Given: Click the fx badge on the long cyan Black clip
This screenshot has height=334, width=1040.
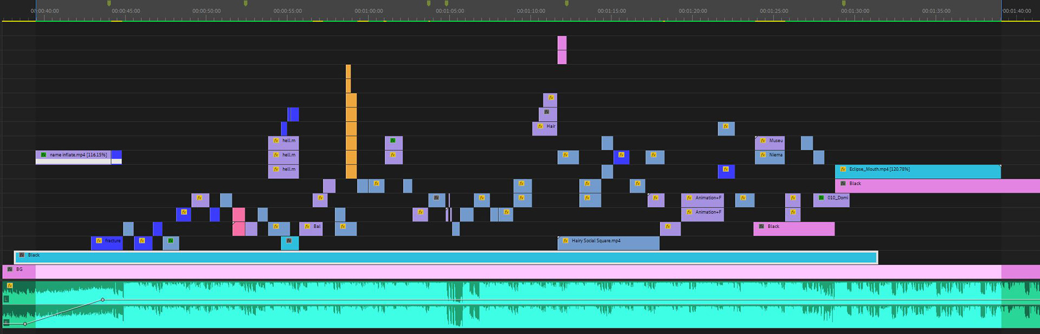Looking at the screenshot, I should click(x=22, y=255).
